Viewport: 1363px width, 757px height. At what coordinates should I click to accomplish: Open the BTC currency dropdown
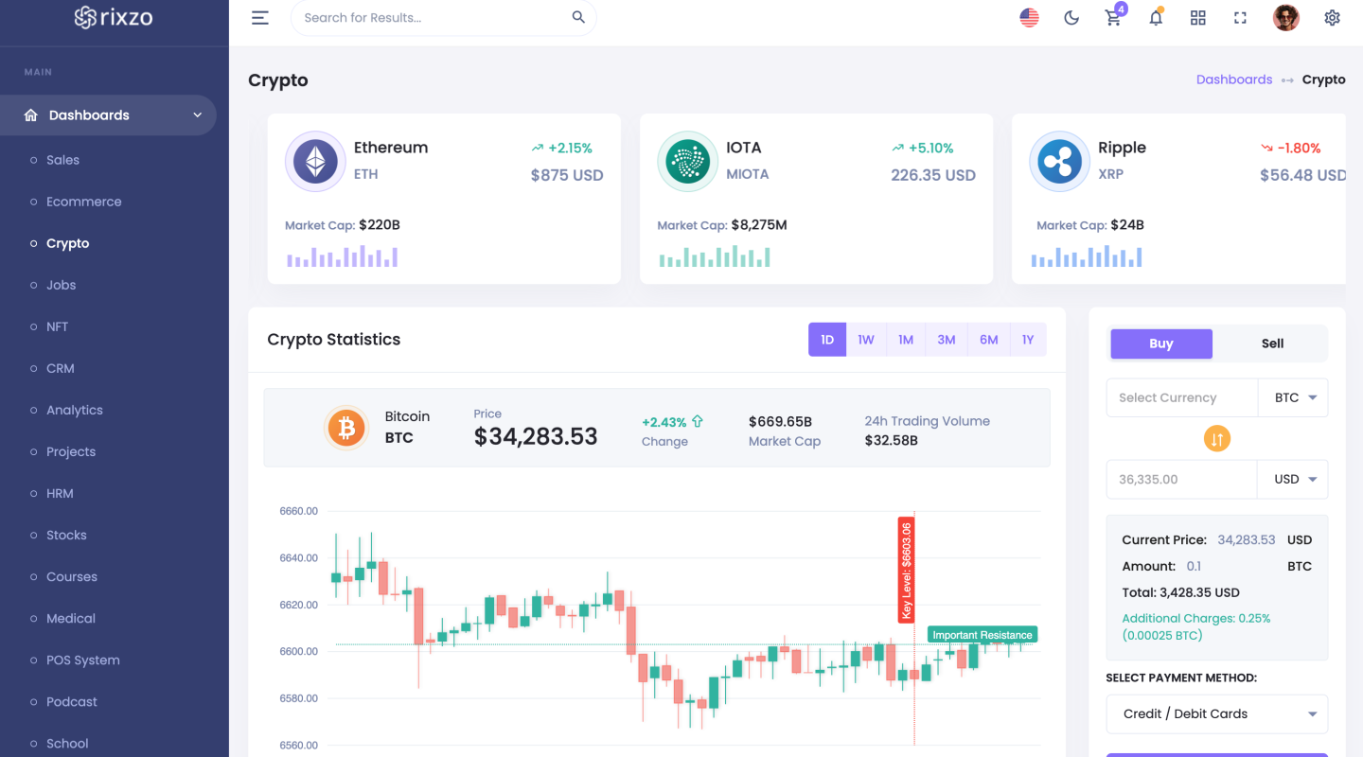pos(1294,398)
